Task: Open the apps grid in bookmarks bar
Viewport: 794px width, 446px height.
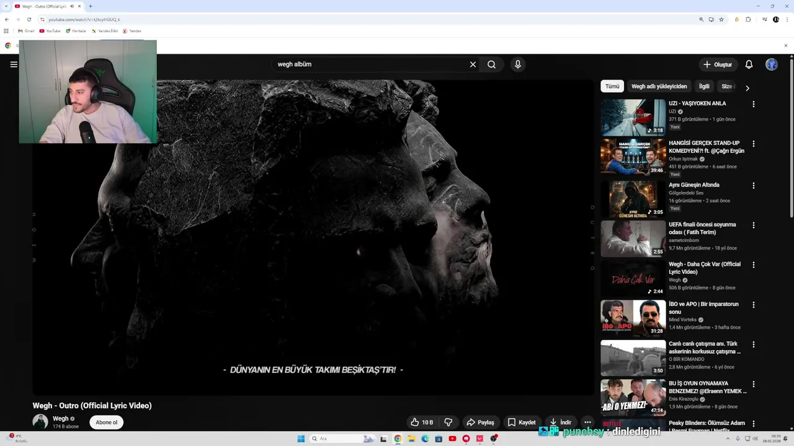Action: pyautogui.click(x=6, y=31)
